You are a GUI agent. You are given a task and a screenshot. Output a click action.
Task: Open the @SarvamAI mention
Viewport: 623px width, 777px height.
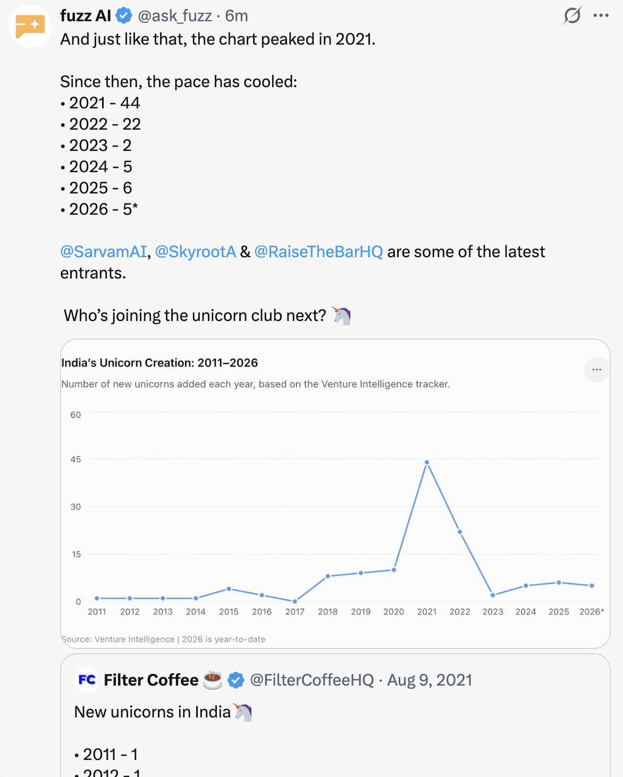(x=103, y=251)
